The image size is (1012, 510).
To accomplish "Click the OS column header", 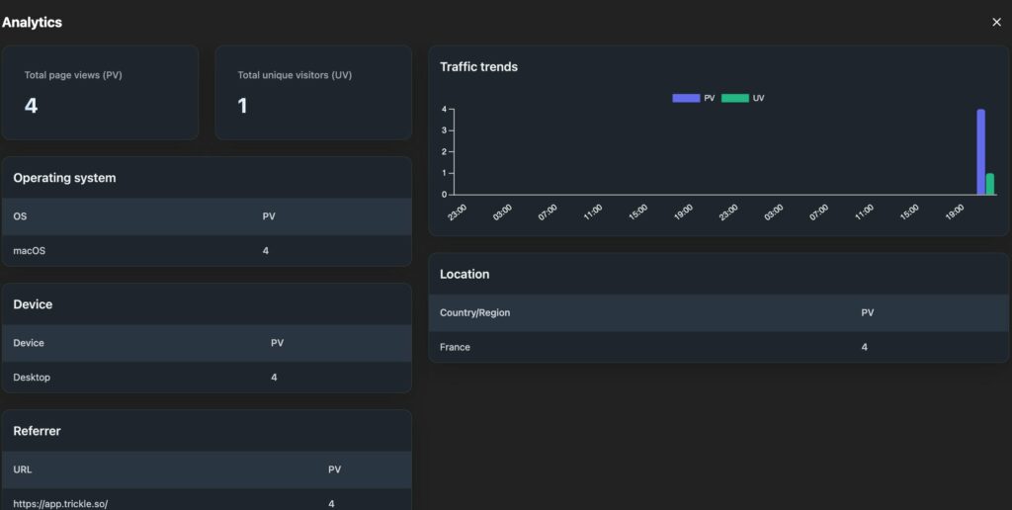I will pyautogui.click(x=20, y=216).
